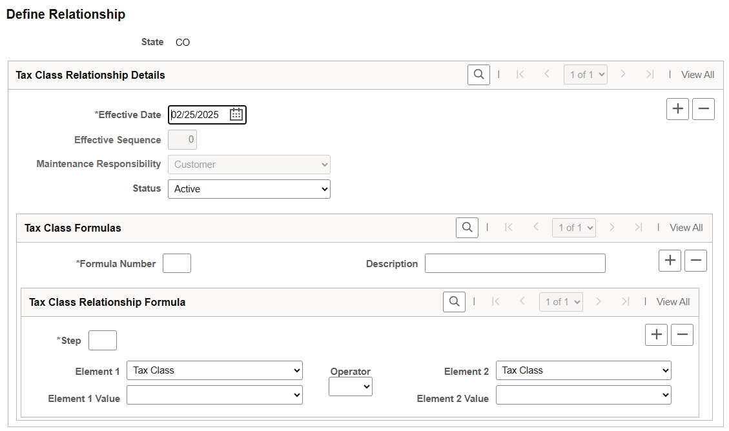Go to next row in Tax Class Relationship Formula
Screen dimensions: 729x431
pos(599,302)
